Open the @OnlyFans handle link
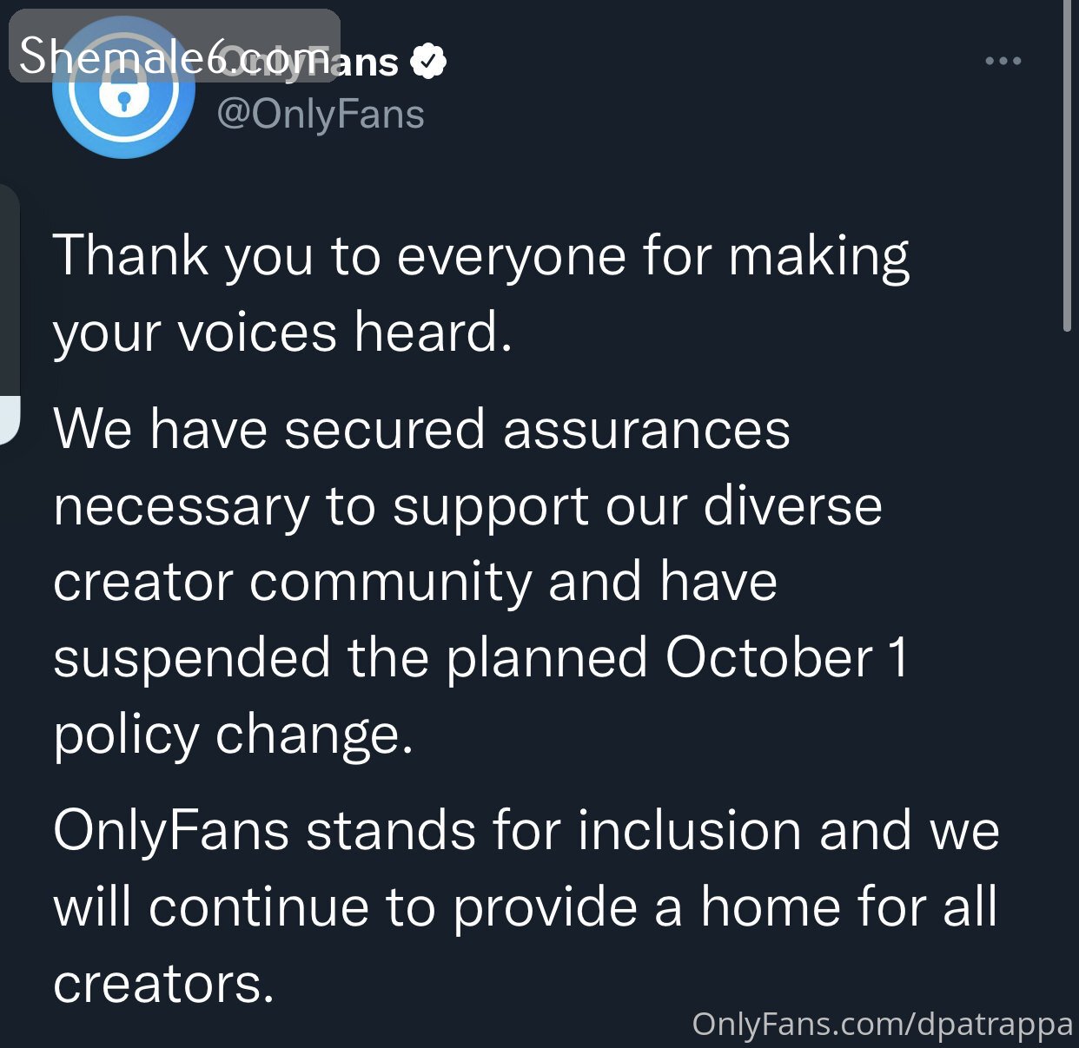The height and width of the screenshot is (1048, 1079). (x=321, y=114)
